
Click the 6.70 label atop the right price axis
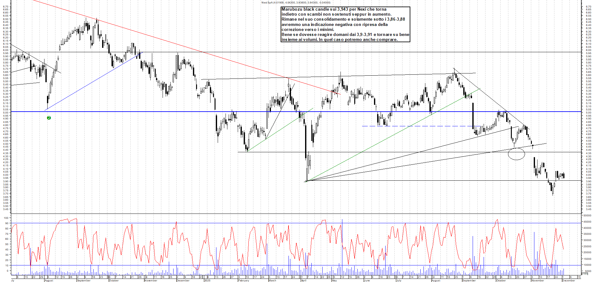pos(588,7)
